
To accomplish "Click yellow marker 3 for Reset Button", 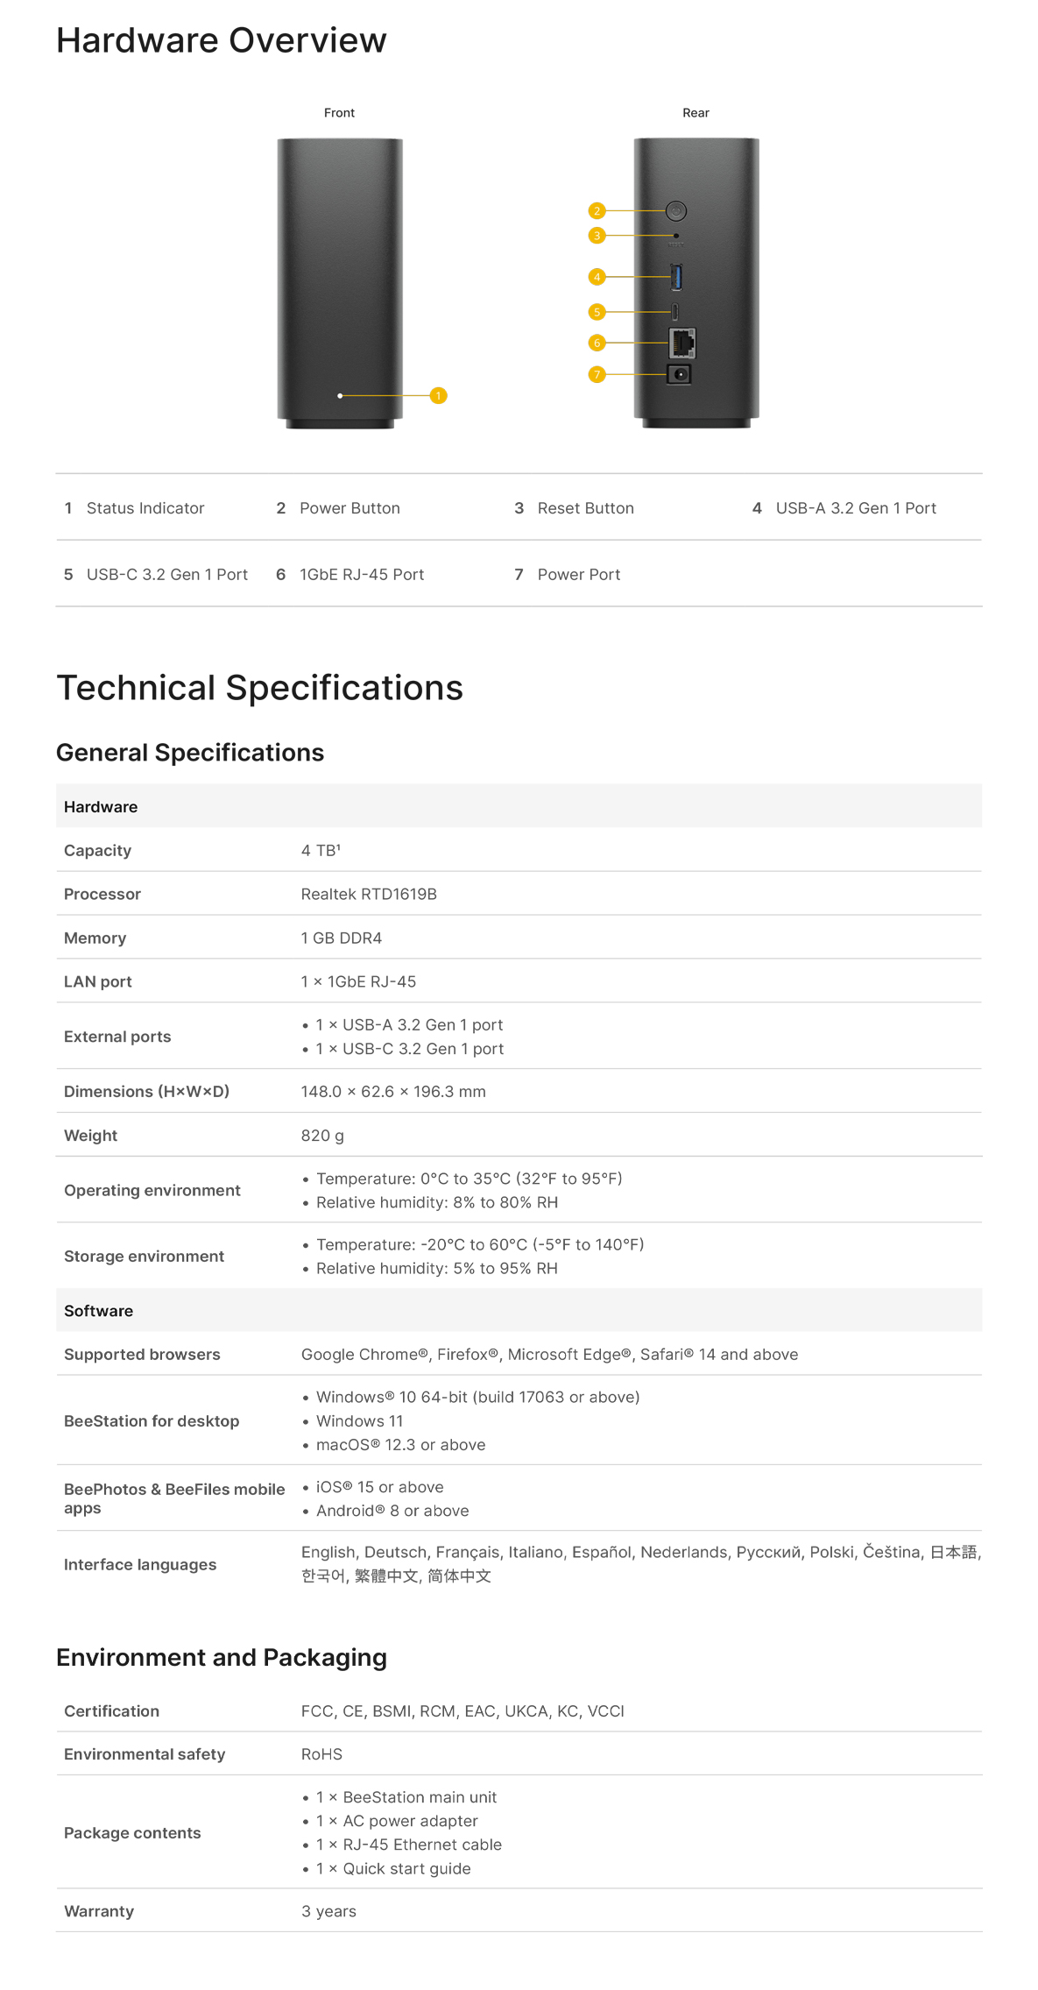I will [597, 236].
